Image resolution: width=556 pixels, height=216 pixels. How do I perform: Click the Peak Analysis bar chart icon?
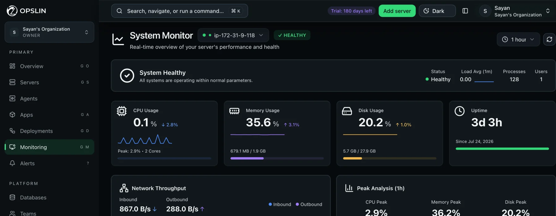(349, 188)
